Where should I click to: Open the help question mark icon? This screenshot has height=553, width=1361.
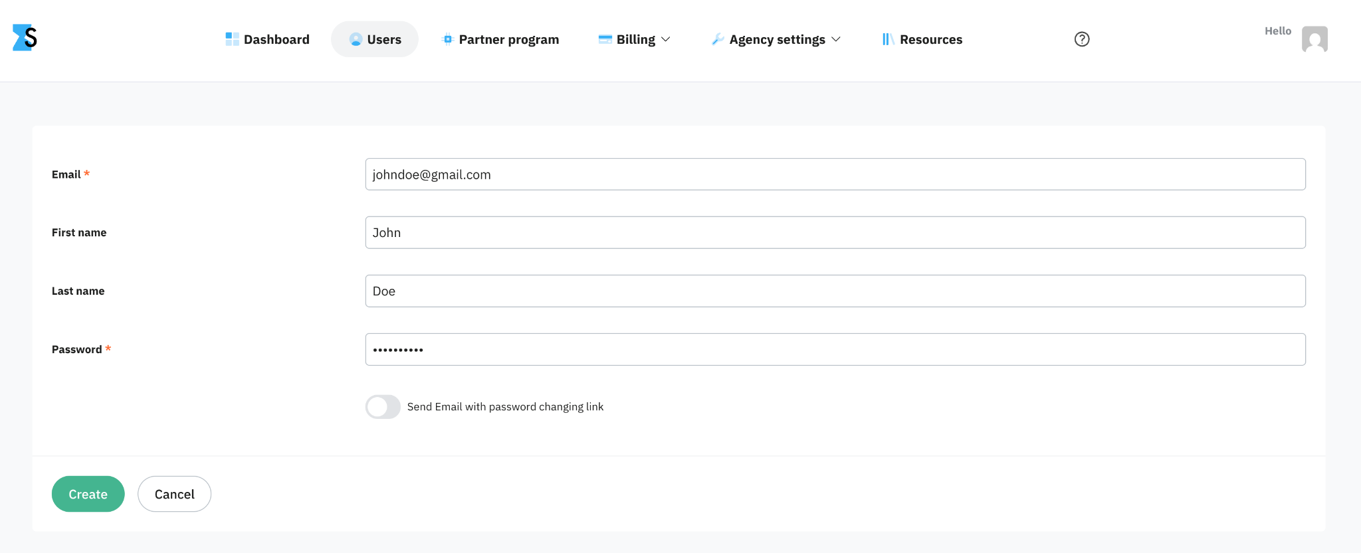click(x=1082, y=39)
